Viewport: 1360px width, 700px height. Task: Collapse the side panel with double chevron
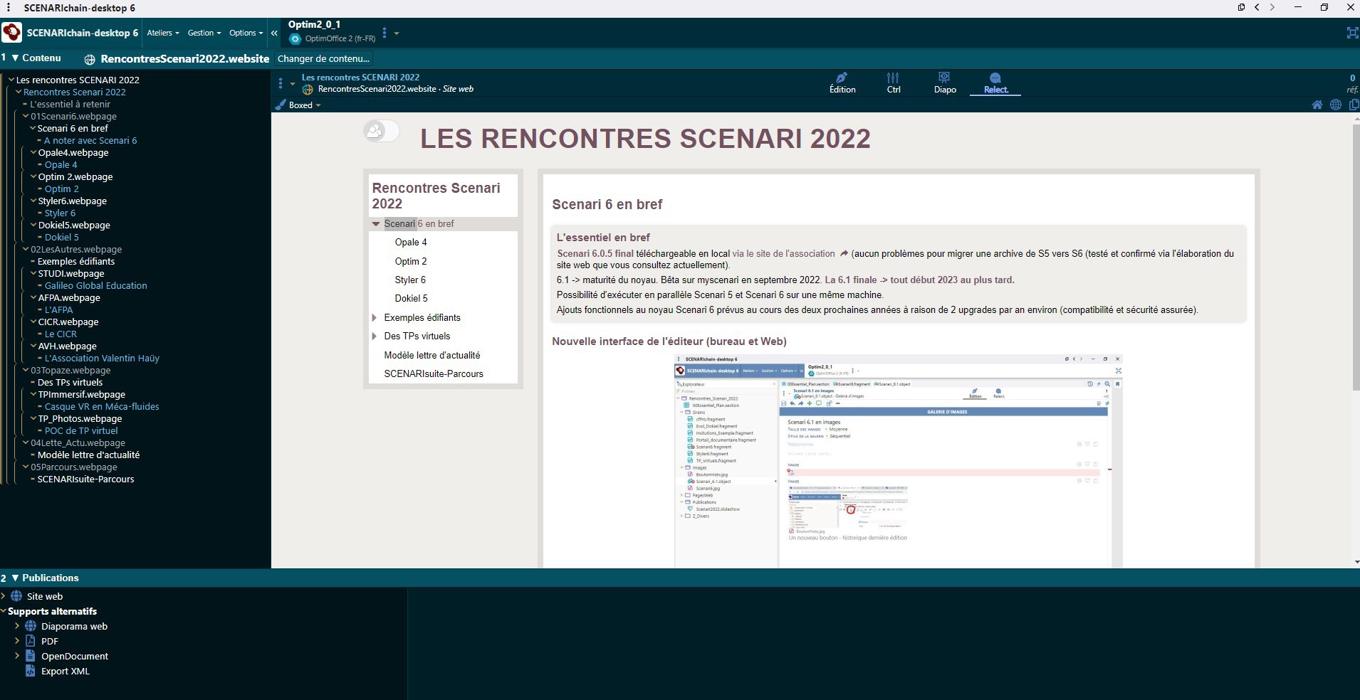click(274, 33)
